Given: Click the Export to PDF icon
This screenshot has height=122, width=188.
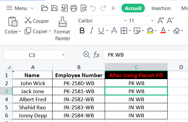Looking at the screenshot, I should tap(64, 8).
